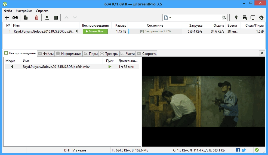Open the chat bubbles icon
The height and width of the screenshot is (155, 268).
pyautogui.click(x=245, y=18)
